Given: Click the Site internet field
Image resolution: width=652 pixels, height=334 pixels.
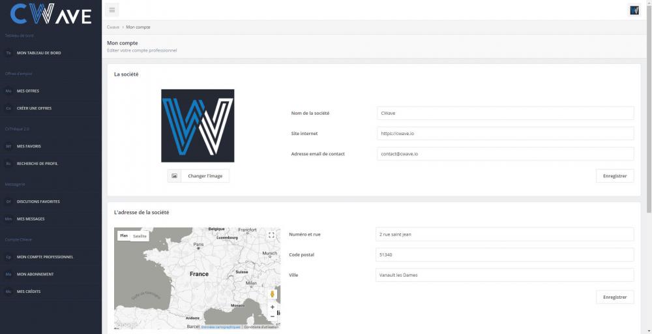Looking at the screenshot, I should pyautogui.click(x=505, y=133).
